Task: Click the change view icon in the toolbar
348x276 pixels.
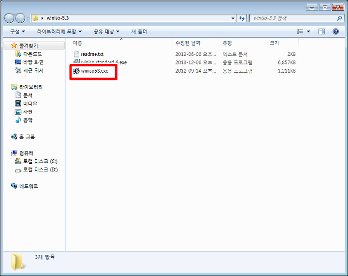Action: click(300, 31)
